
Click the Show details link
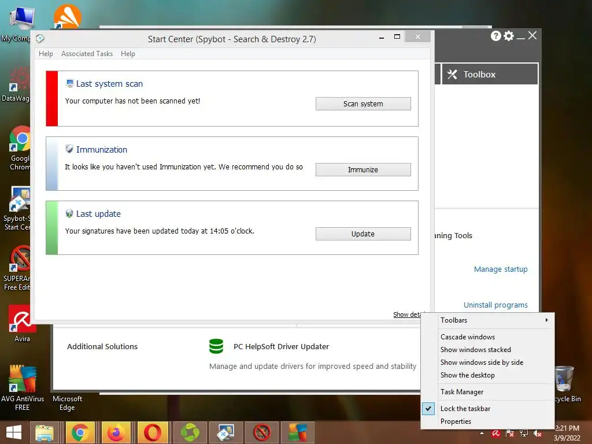(x=407, y=314)
